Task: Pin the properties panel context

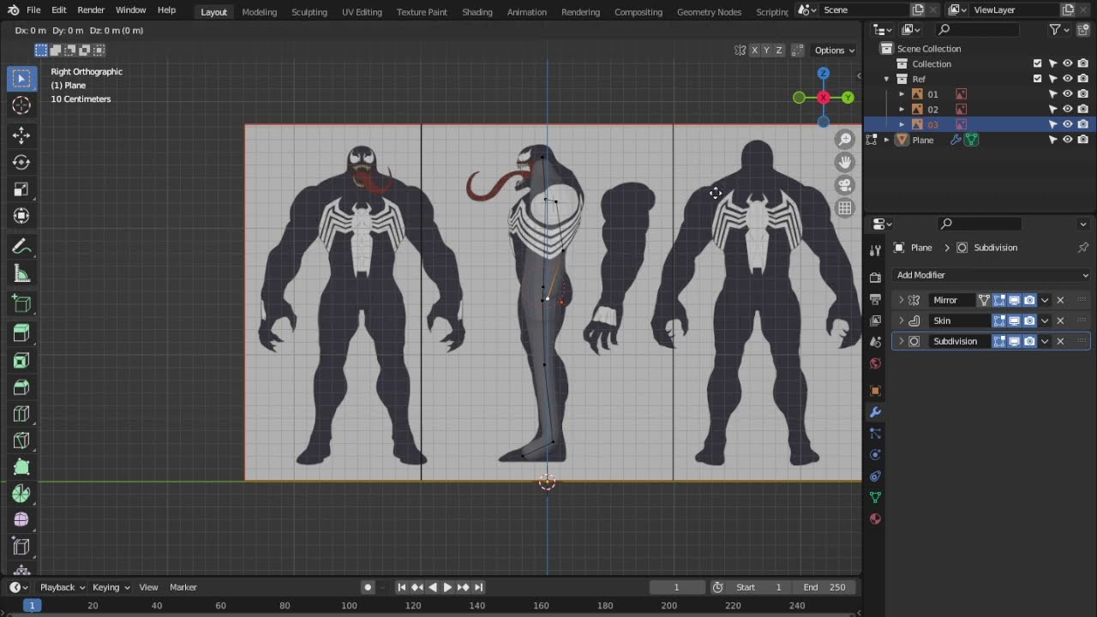Action: (x=1083, y=248)
